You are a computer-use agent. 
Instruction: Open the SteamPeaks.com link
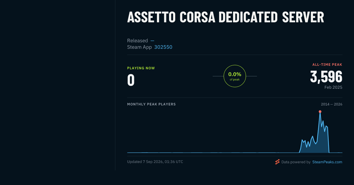tap(327, 162)
